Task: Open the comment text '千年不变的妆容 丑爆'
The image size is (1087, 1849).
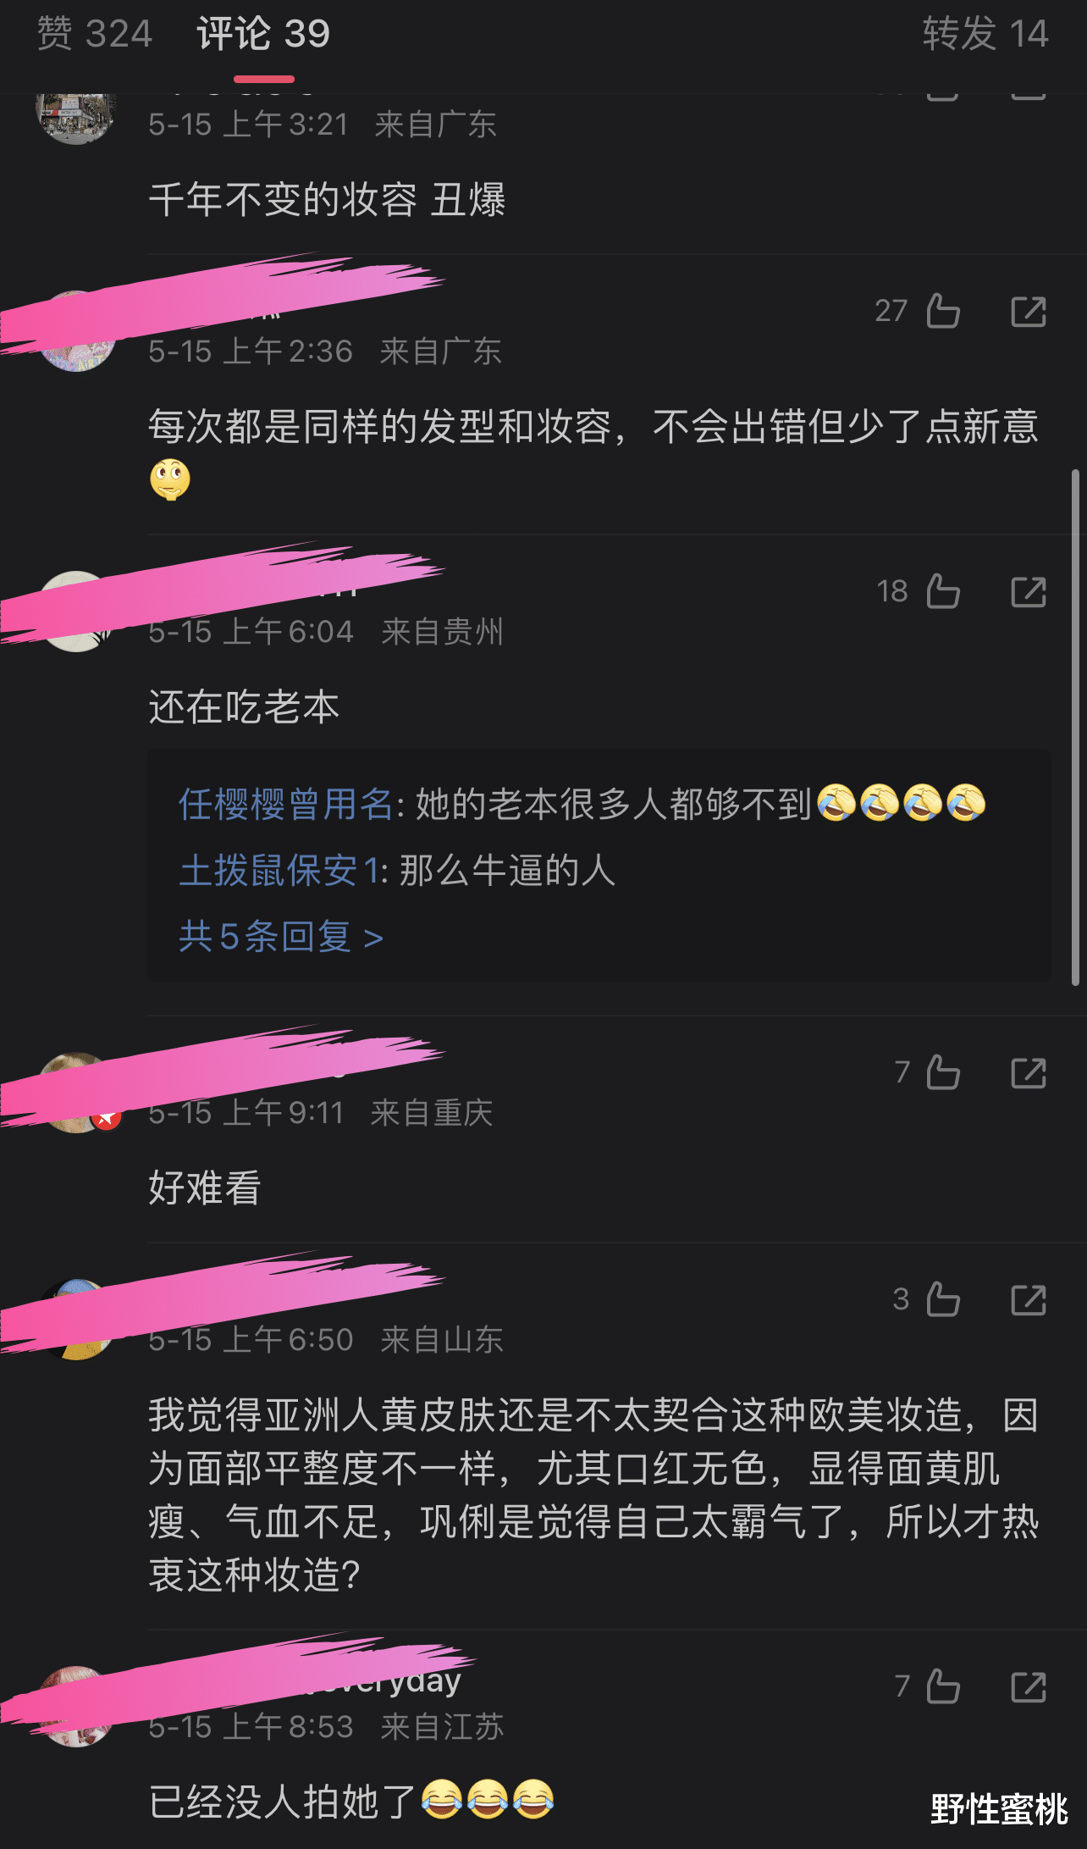Action: (x=328, y=200)
